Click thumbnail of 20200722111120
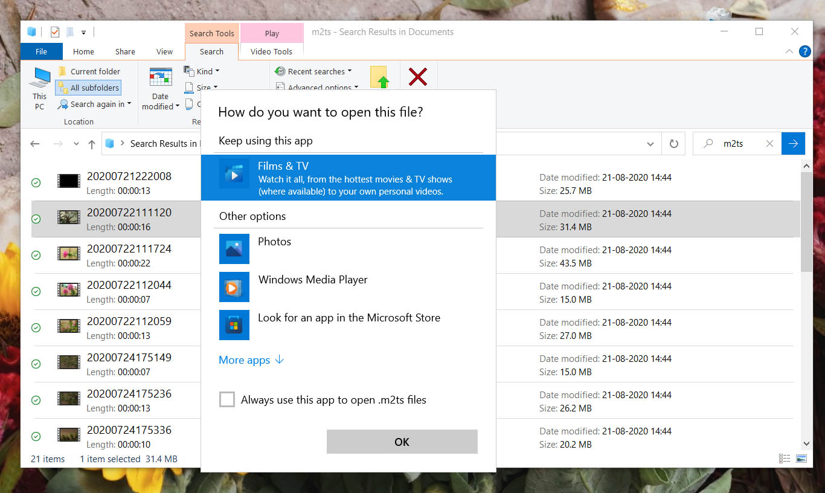This screenshot has width=825, height=493. (69, 217)
